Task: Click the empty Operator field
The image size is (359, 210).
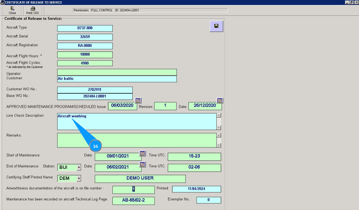Action: pyautogui.click(x=117, y=72)
